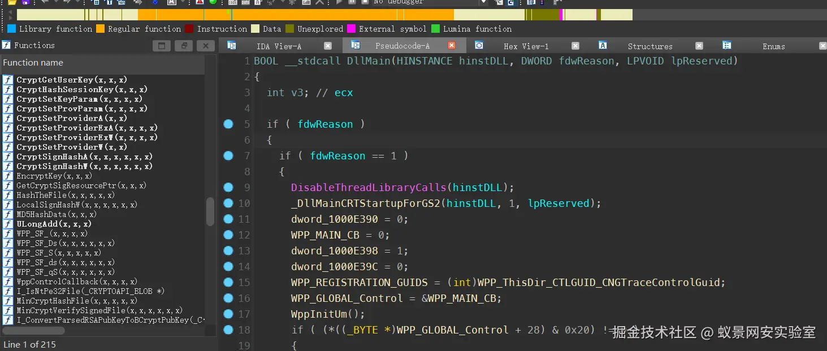827x351 pixels.
Task: Click the icon beside CryptSetKeyParam function
Action: pyautogui.click(x=8, y=99)
